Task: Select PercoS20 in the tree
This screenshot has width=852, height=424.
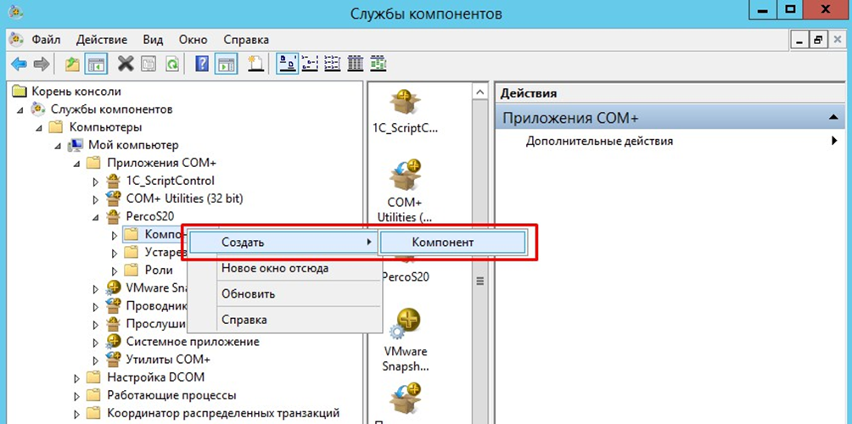Action: pos(149,216)
